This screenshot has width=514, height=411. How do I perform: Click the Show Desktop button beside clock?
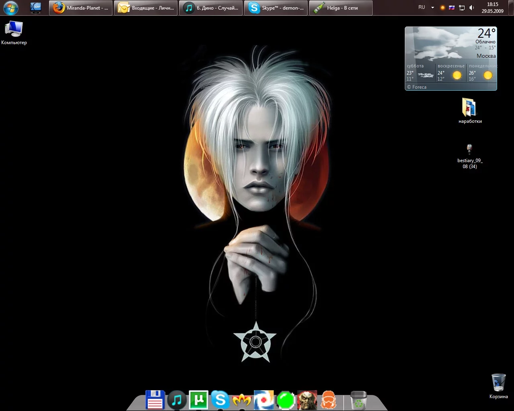pyautogui.click(x=510, y=8)
